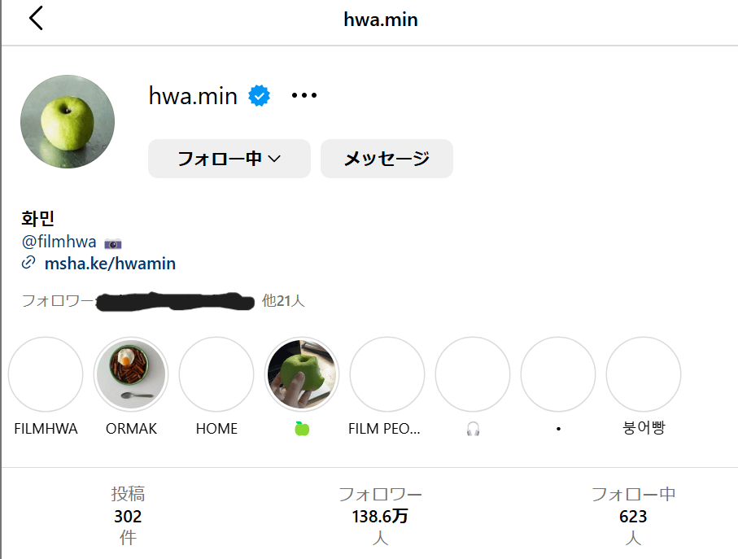738x559 pixels.
Task: View the 138.6万 followers list
Action: 380,516
